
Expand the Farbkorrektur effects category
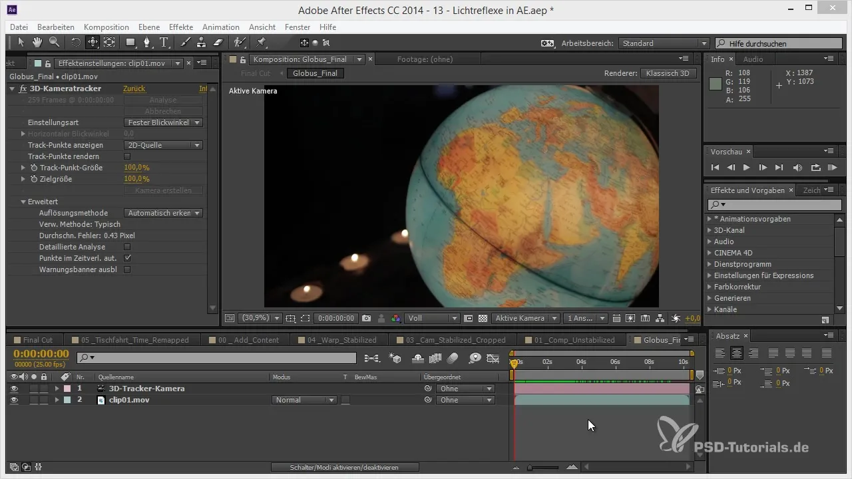[710, 287]
